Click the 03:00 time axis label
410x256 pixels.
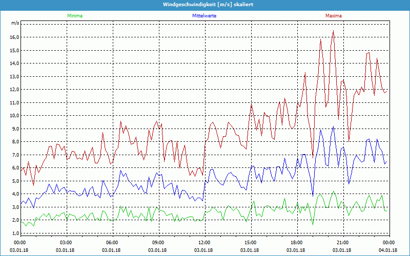pyautogui.click(x=66, y=242)
